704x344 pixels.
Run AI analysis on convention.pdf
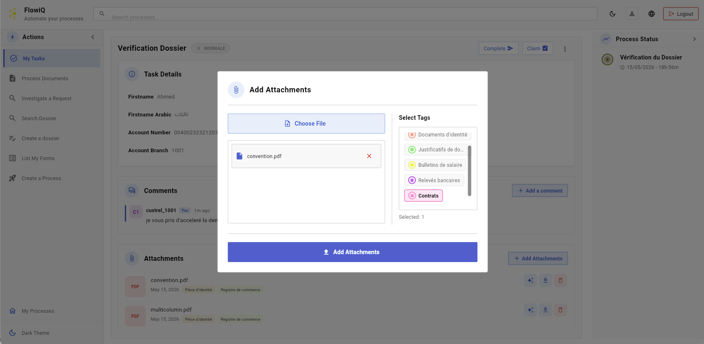(530, 280)
